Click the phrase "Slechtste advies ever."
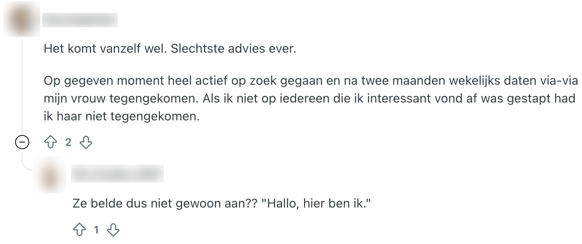Image resolution: width=582 pixels, height=244 pixels. pos(234,49)
